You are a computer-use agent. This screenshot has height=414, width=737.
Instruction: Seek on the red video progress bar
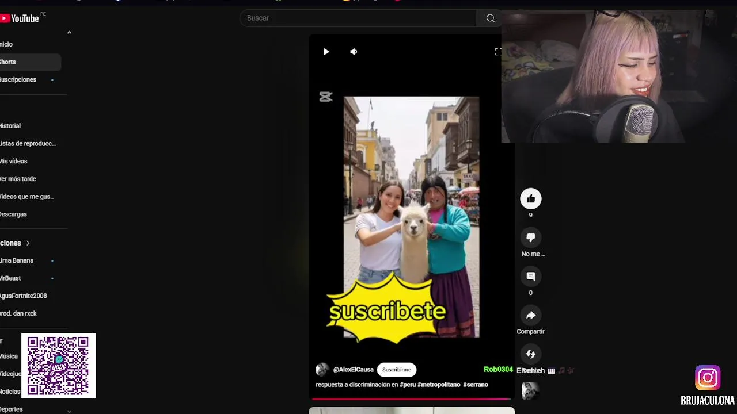point(411,398)
